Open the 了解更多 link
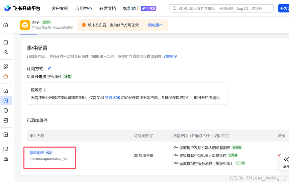The height and width of the screenshot is (183, 289). click(170, 57)
